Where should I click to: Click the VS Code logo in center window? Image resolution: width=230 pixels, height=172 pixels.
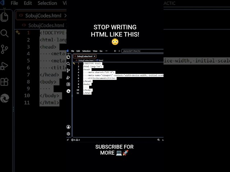click(68, 51)
